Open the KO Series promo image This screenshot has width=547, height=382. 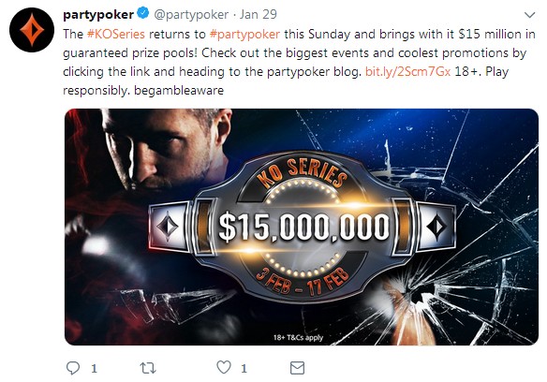[302, 227]
